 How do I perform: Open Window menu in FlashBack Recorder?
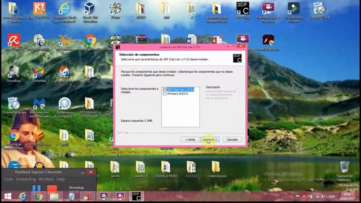(x=46, y=179)
